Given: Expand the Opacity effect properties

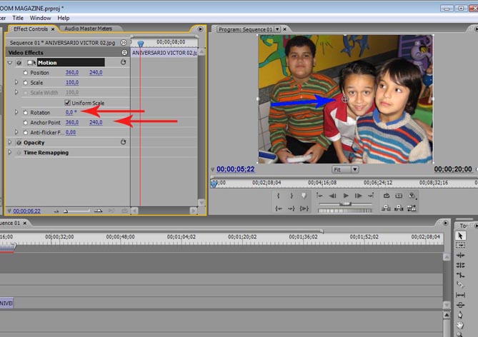Looking at the screenshot, I should 10,143.
